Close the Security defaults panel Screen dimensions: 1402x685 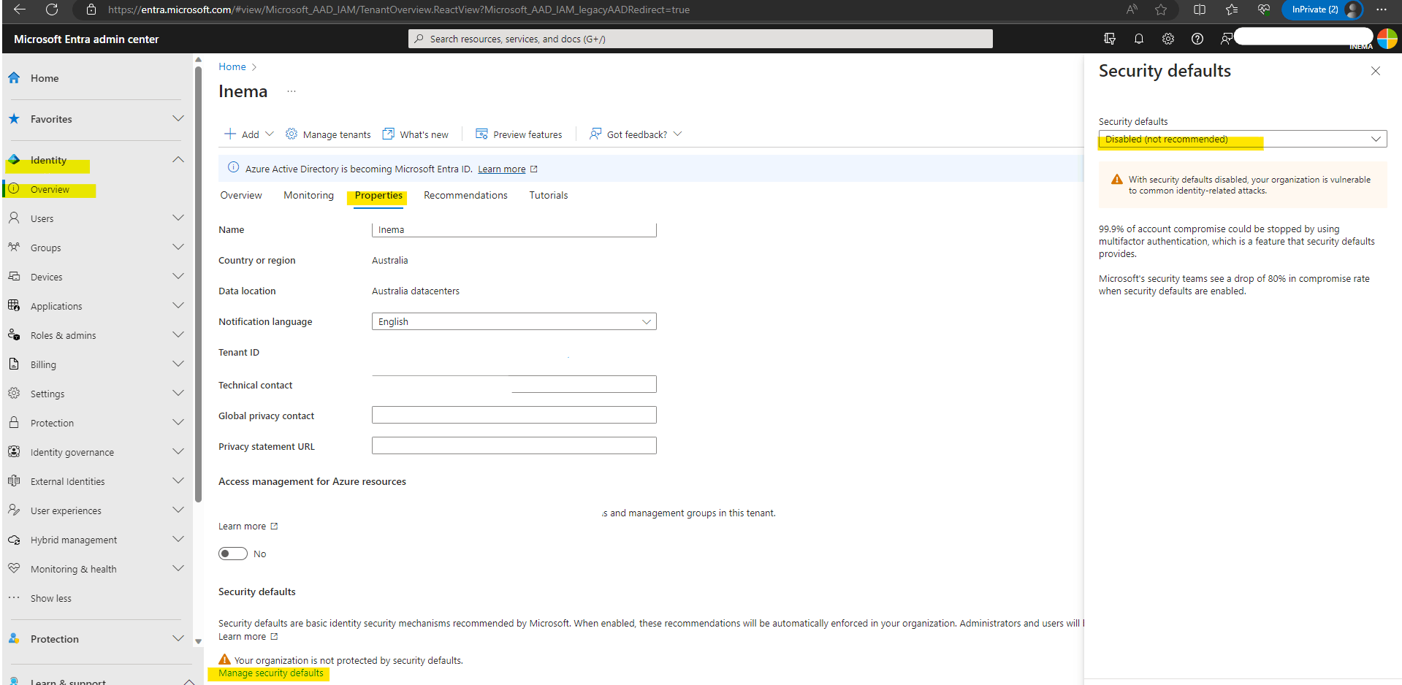pyautogui.click(x=1376, y=71)
